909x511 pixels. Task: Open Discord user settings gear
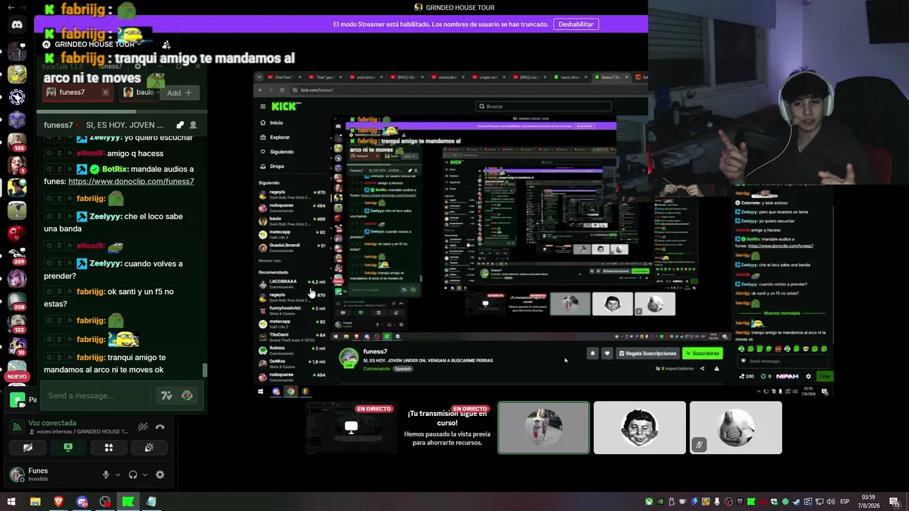pos(160,475)
